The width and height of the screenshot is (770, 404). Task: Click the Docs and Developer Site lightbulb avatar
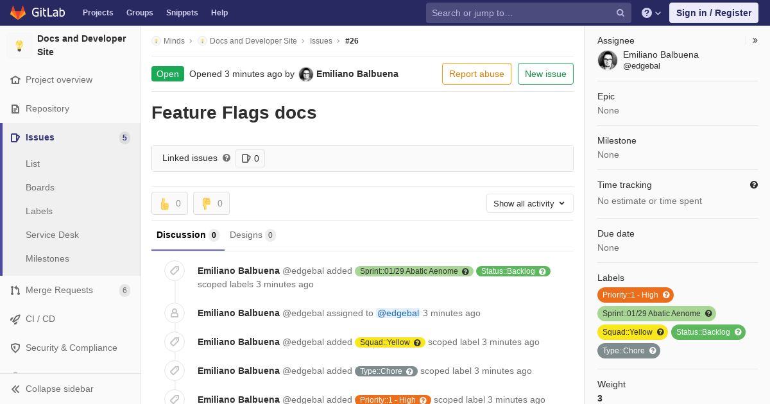point(19,46)
